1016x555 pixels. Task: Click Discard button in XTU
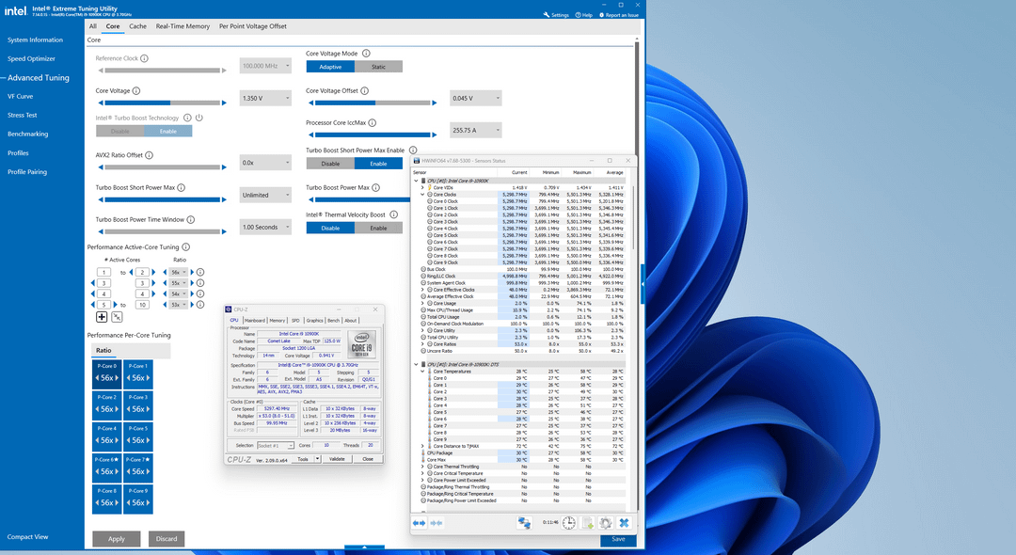167,539
